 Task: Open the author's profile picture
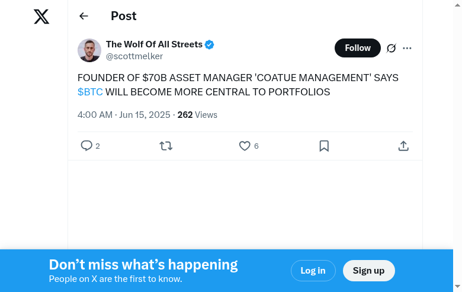(x=89, y=50)
